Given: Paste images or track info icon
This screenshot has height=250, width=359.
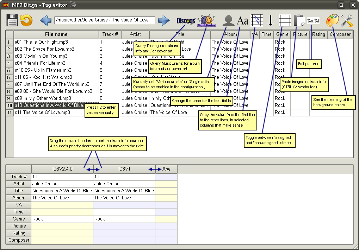Looking at the screenshot, I should [299, 21].
